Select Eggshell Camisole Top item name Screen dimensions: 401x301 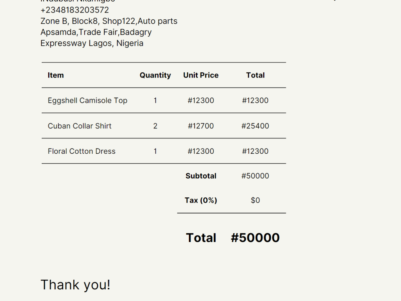point(87,101)
